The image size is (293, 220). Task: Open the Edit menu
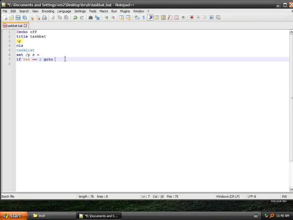click(13, 11)
